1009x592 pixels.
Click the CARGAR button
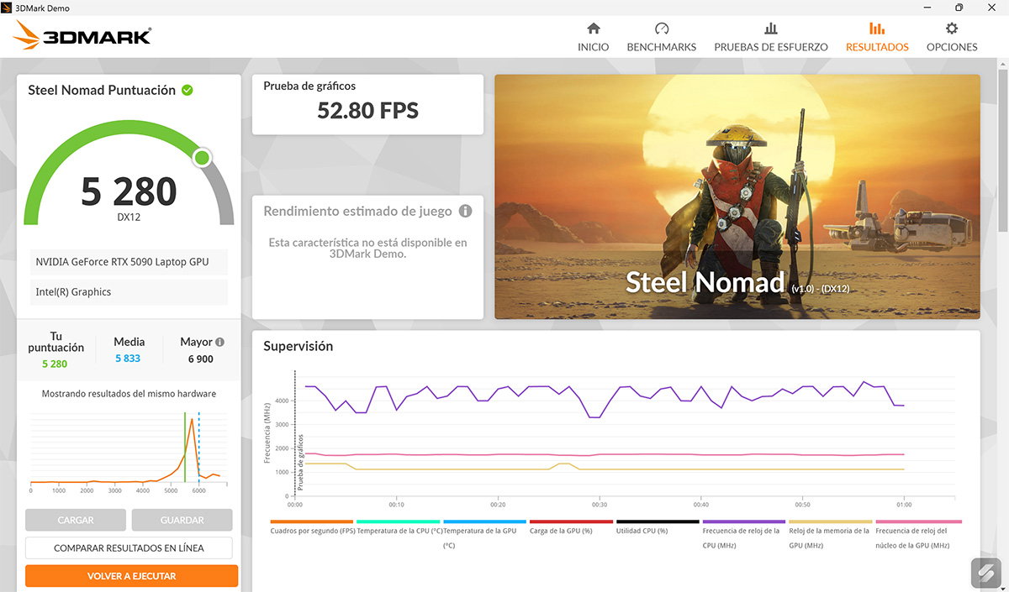tap(76, 520)
